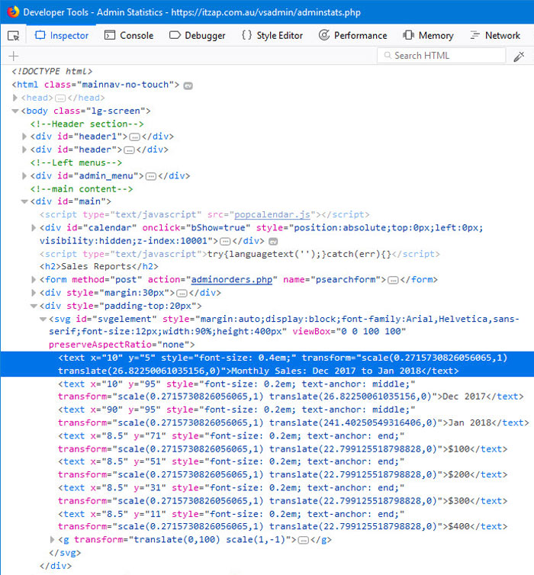Collapse the body lg-screen node
The height and width of the screenshot is (575, 534).
[x=16, y=111]
